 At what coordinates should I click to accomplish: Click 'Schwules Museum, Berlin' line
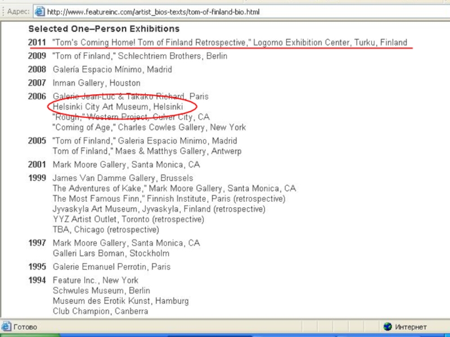[x=101, y=290]
